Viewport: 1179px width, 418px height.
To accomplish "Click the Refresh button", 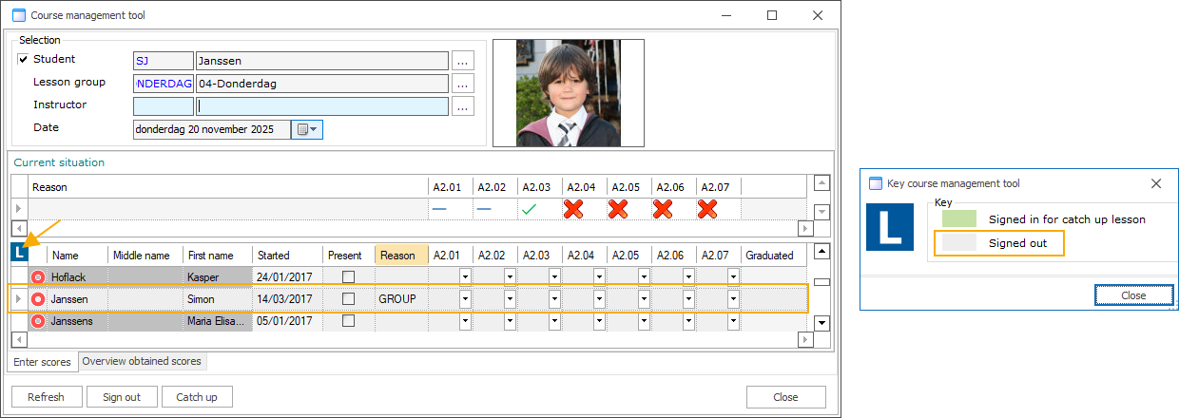I will click(x=46, y=397).
